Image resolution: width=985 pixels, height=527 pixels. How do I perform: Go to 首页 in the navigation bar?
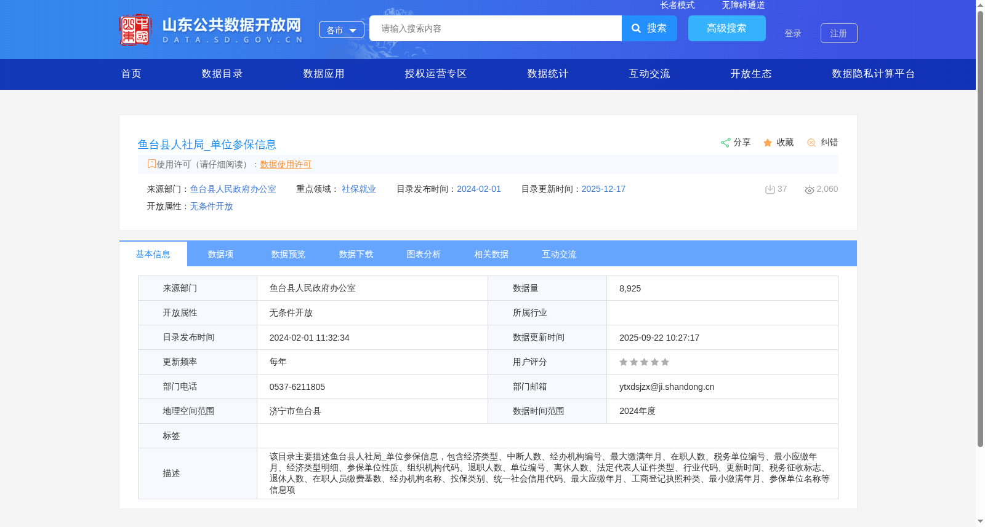[x=131, y=74]
